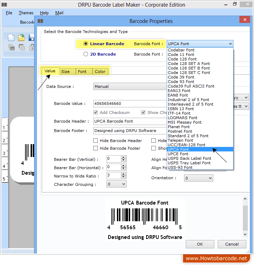Click the OK button
The width and height of the screenshot is (254, 265).
[200, 244]
